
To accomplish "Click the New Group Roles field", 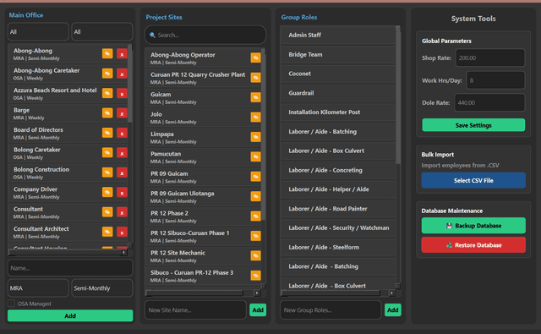I will [331, 309].
